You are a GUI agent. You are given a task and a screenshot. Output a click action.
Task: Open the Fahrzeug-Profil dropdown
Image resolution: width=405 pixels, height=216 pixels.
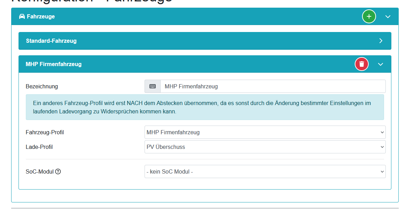pyautogui.click(x=265, y=132)
